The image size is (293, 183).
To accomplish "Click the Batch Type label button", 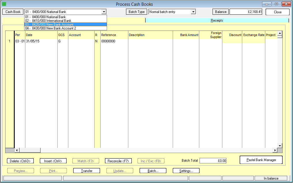I will click(x=137, y=12).
